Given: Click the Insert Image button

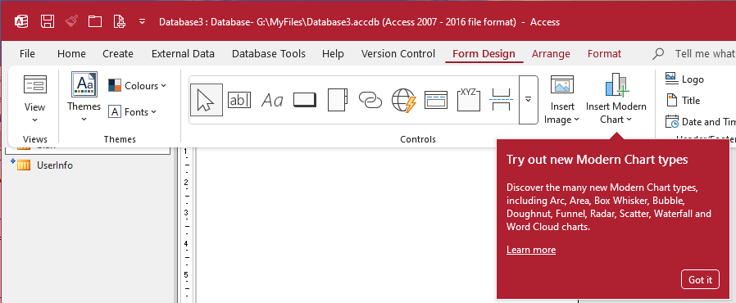Looking at the screenshot, I should [562, 99].
